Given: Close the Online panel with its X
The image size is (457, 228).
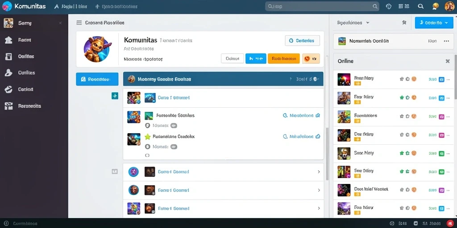Looking at the screenshot, I should coord(448,61).
